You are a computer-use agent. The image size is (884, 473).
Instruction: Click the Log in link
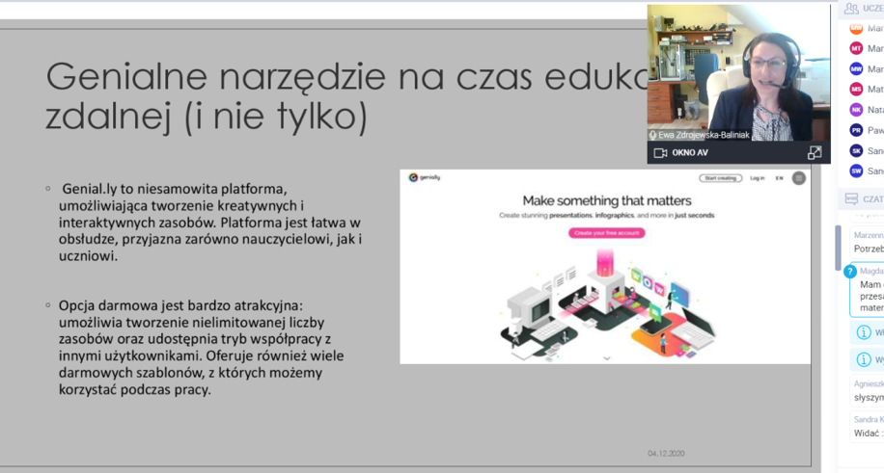coord(758,178)
